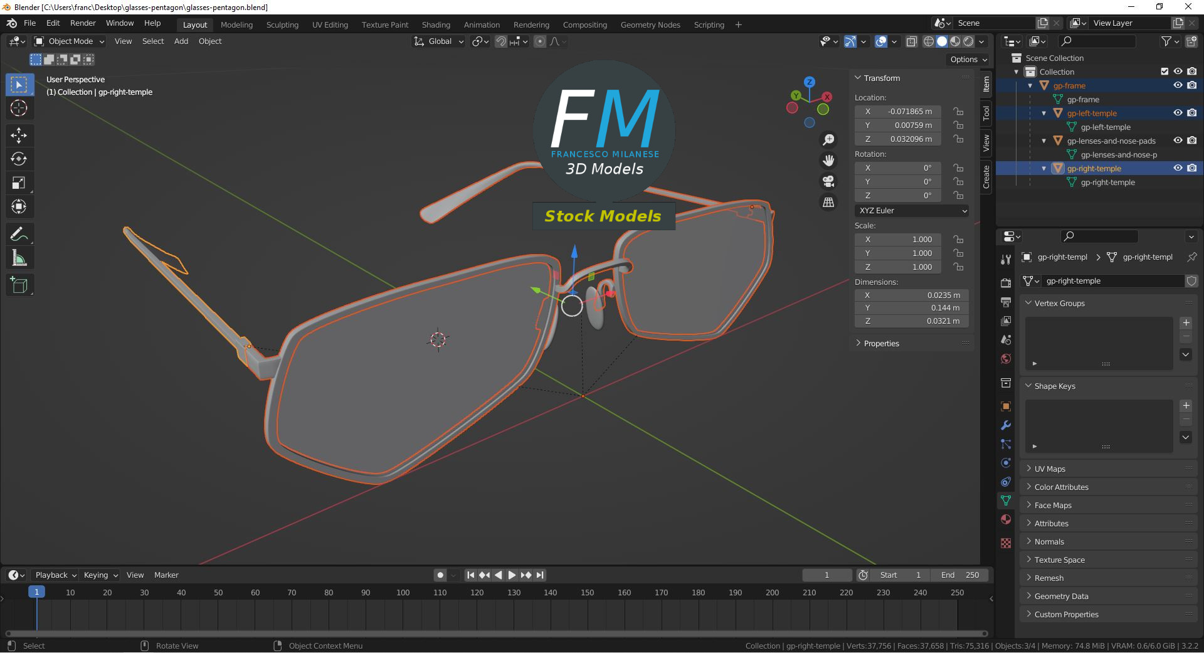The width and height of the screenshot is (1204, 653).
Task: Disable gp-right-temple in renders camera icon
Action: (1192, 168)
